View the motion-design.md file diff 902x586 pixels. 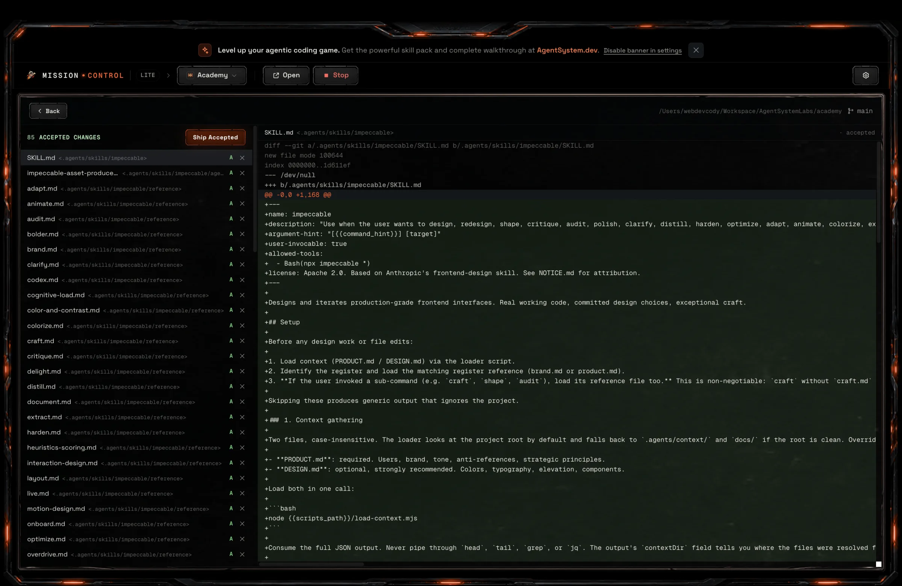tap(136, 508)
